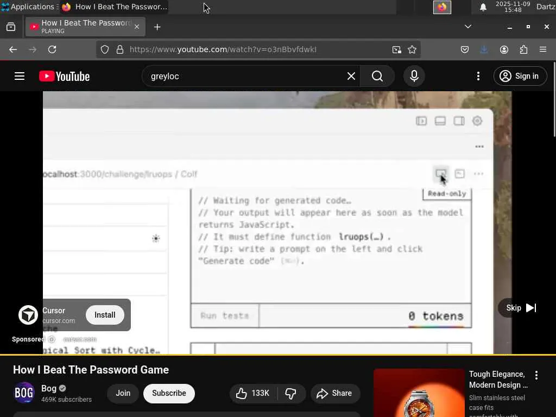Open Firefox downloads panel
The height and width of the screenshot is (417, 556).
484,49
